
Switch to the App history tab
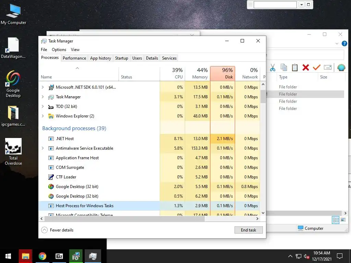pyautogui.click(x=100, y=58)
